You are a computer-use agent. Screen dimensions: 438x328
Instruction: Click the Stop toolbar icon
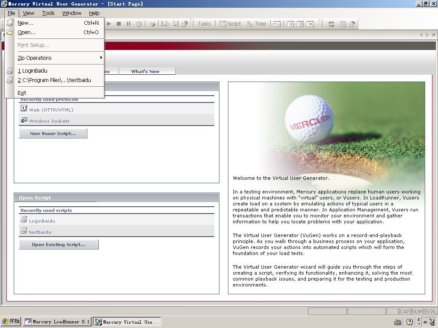coord(119,24)
